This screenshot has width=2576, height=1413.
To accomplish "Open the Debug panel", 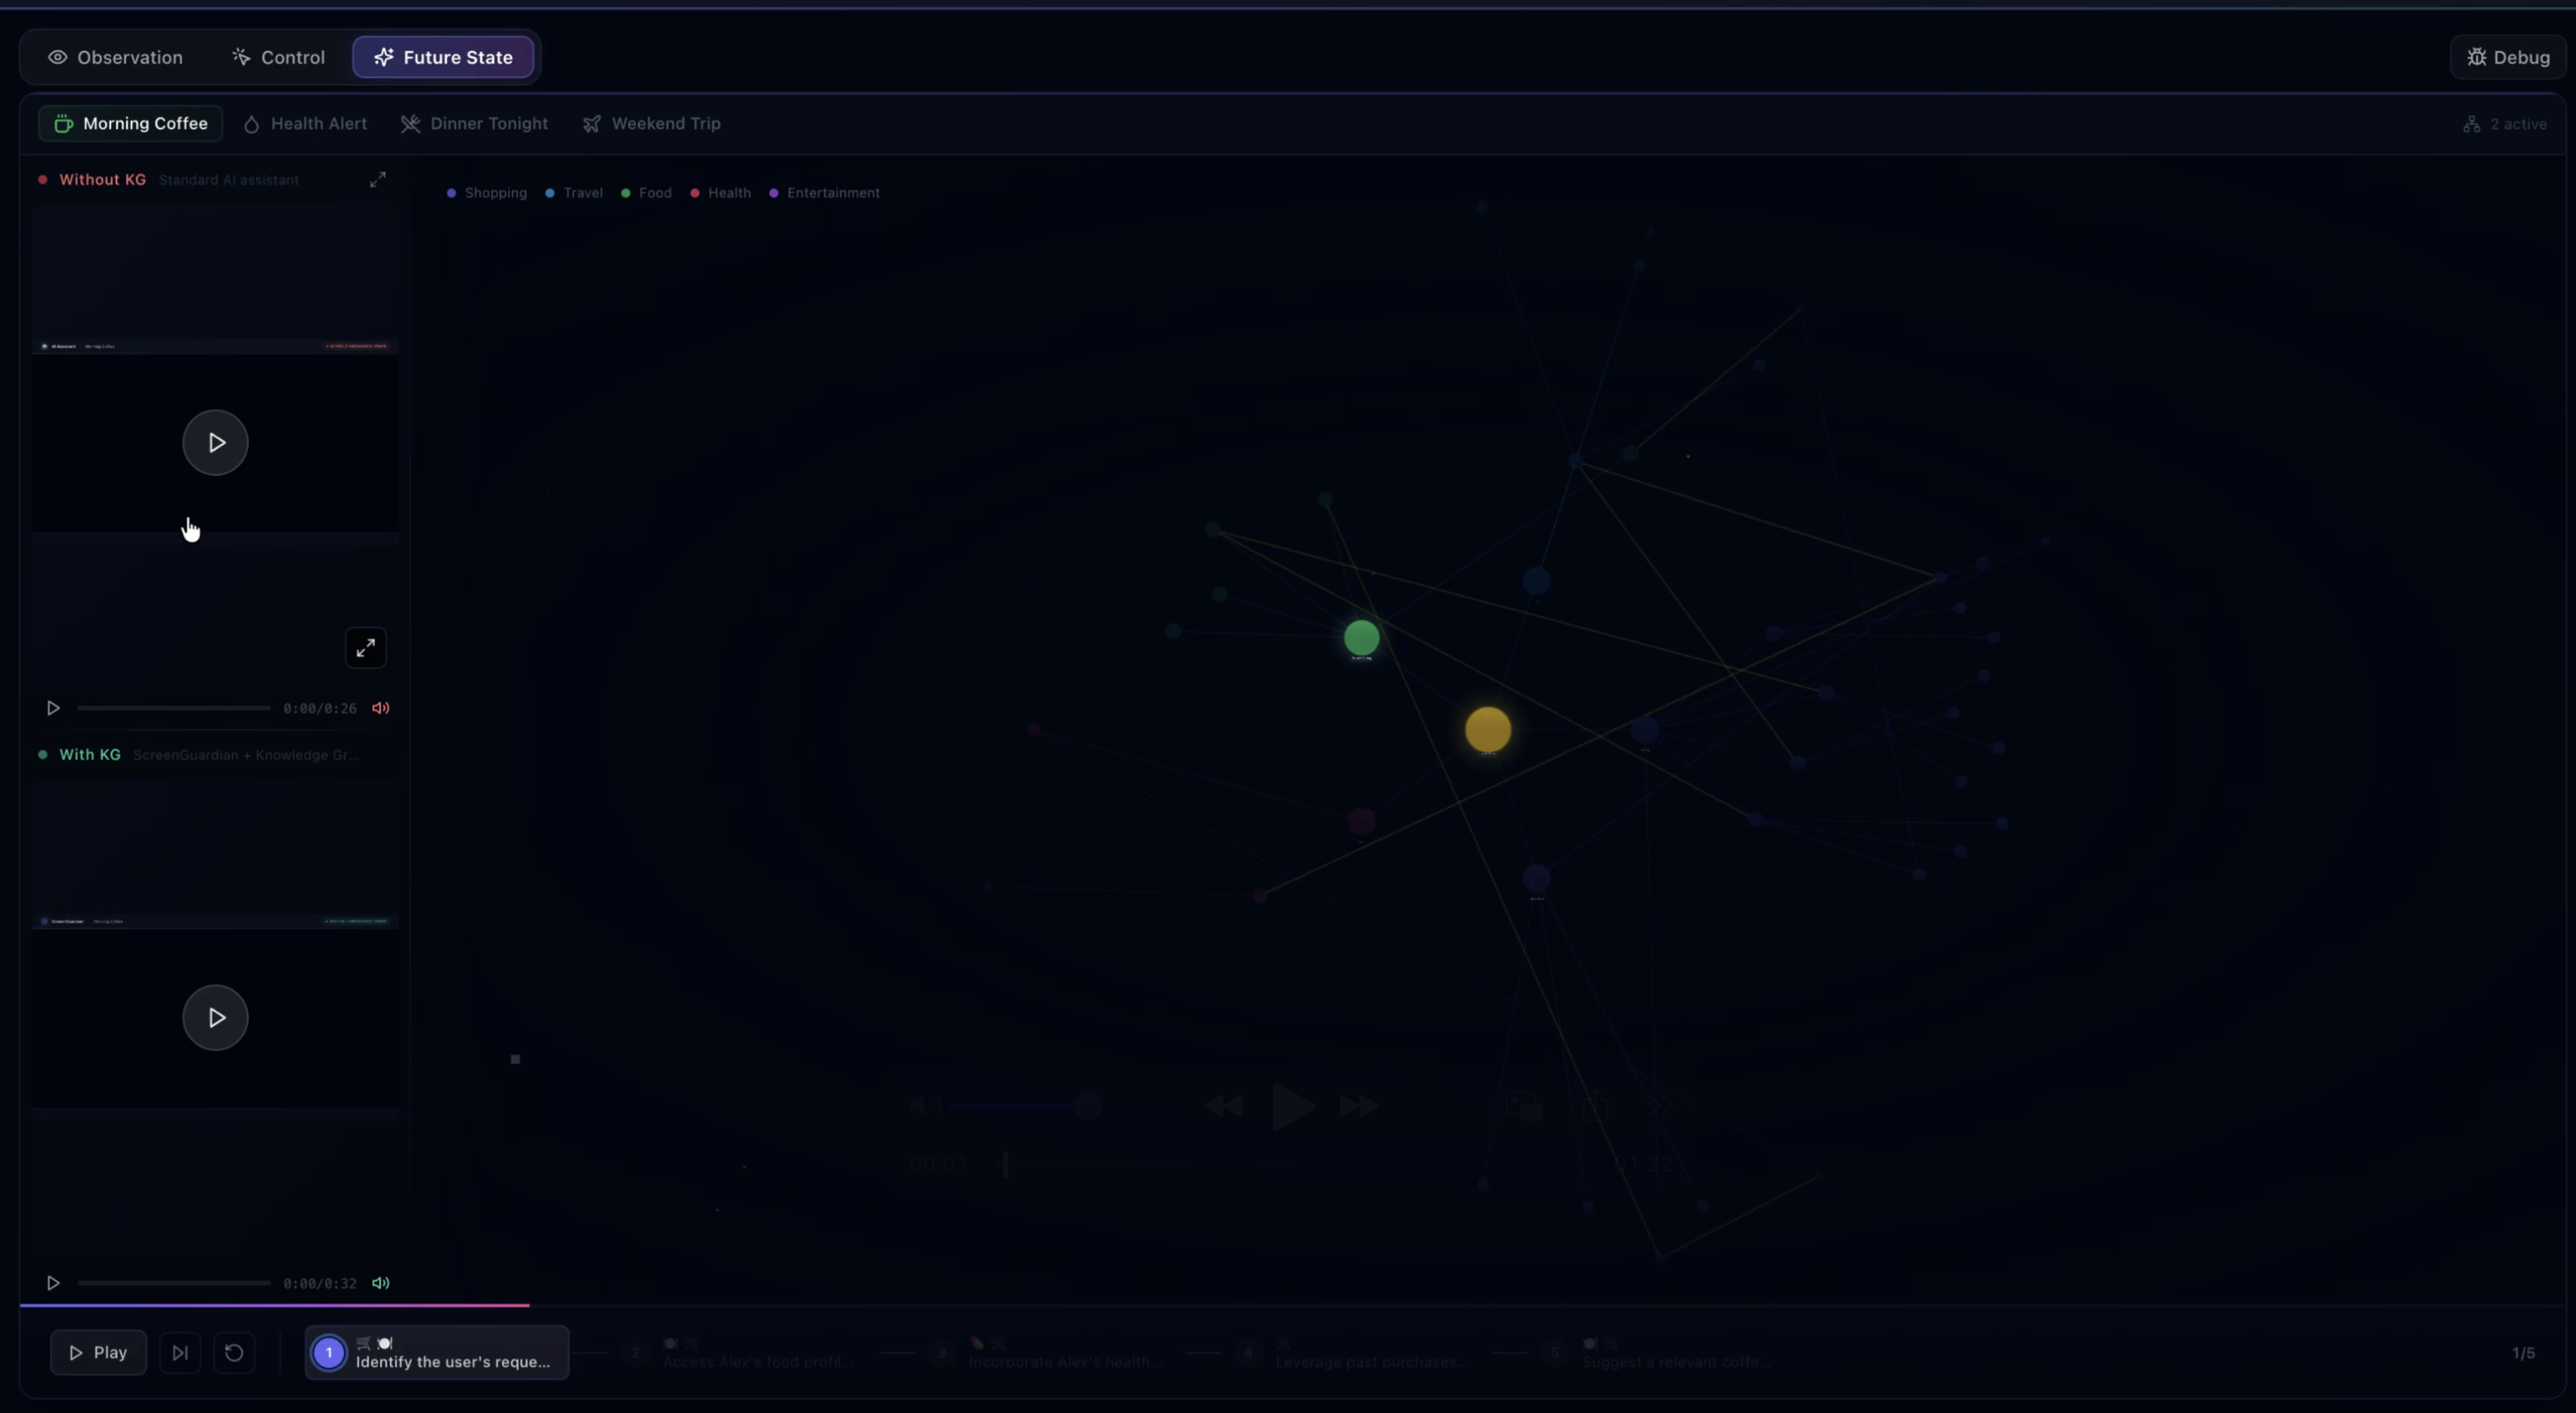I will coord(2508,57).
